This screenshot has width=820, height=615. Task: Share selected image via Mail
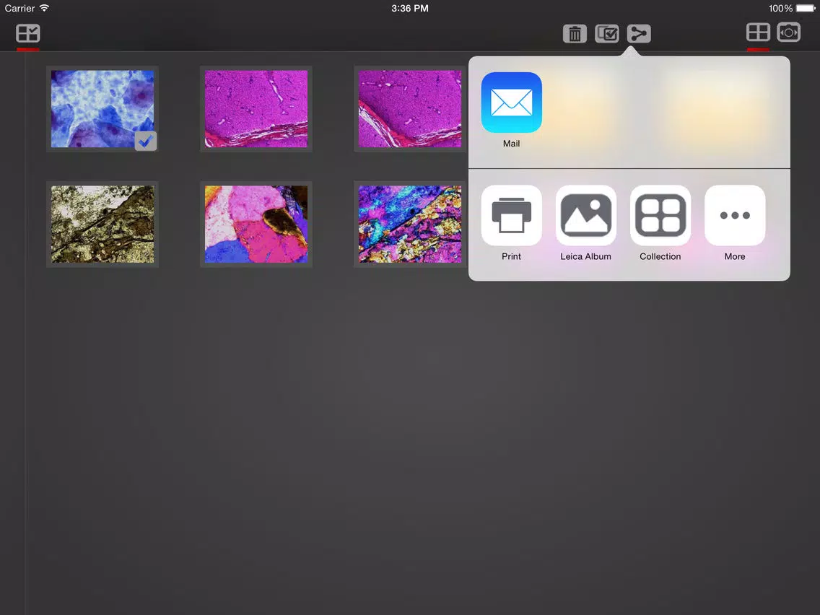pos(512,102)
